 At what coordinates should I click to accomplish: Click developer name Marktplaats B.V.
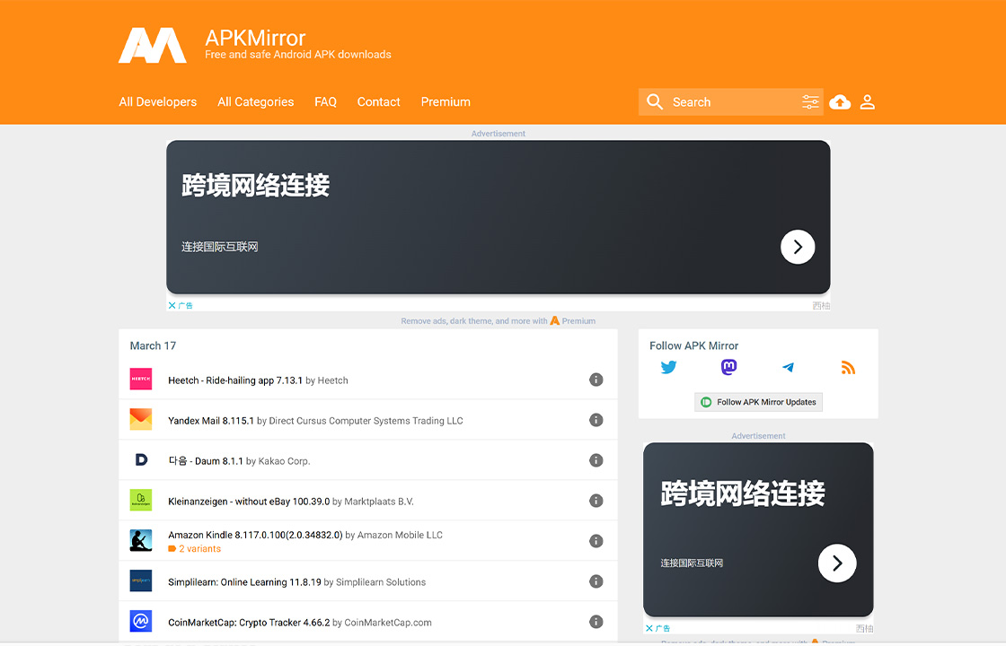click(379, 502)
